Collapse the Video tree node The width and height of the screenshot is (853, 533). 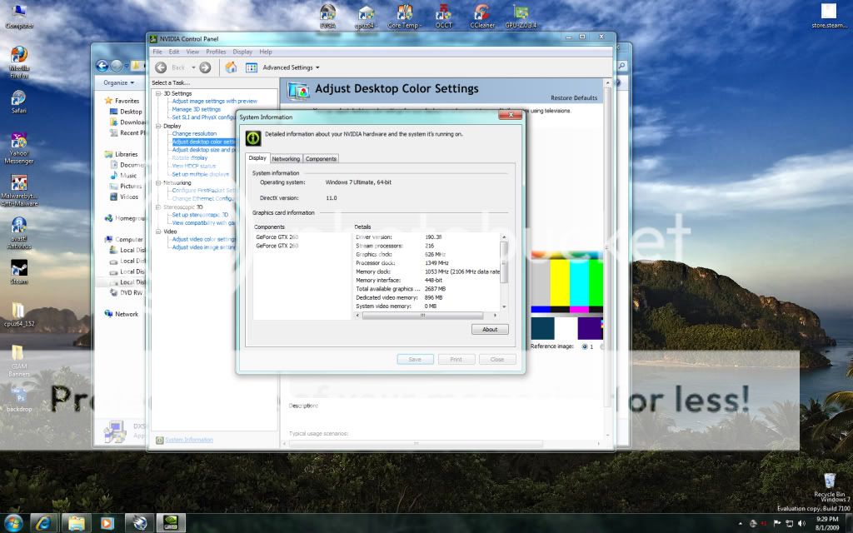[158, 232]
